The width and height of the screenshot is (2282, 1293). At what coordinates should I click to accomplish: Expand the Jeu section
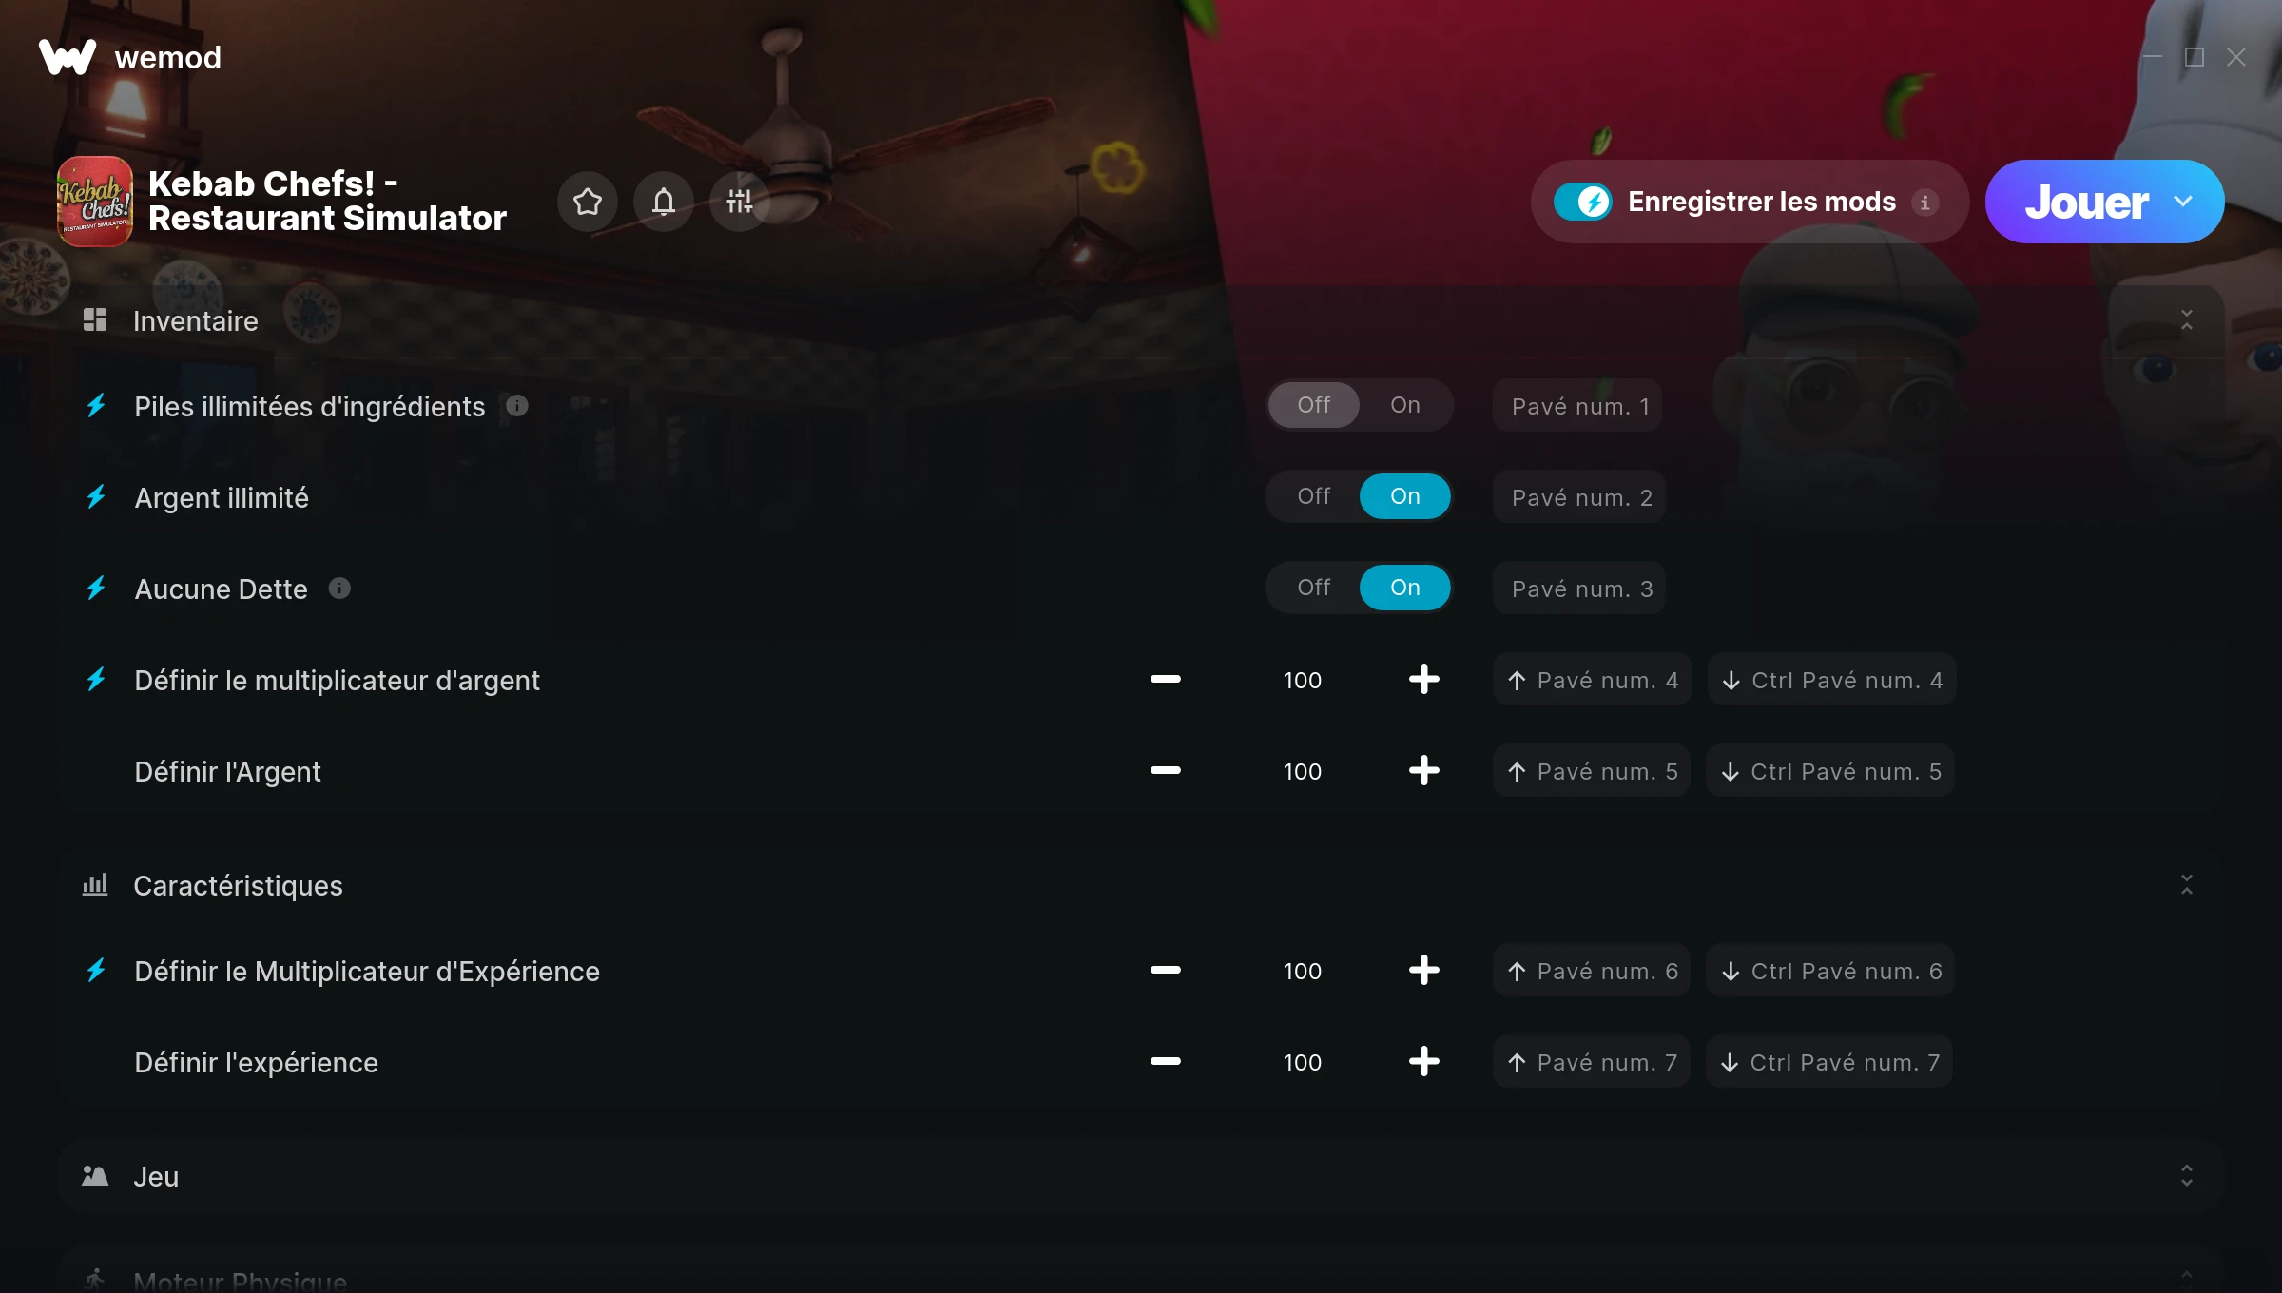pyautogui.click(x=2186, y=1176)
